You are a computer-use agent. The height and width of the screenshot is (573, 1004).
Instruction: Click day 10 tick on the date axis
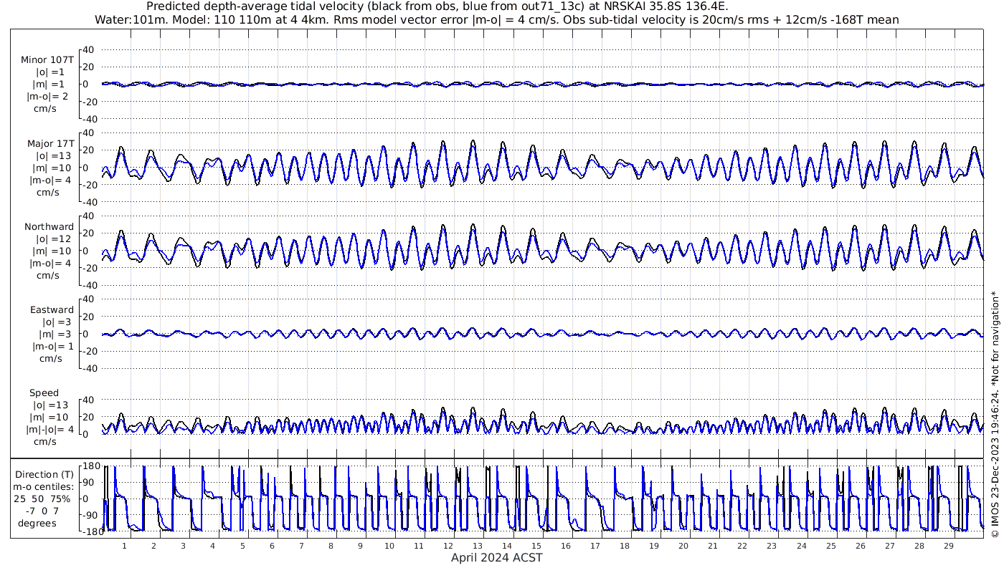pyautogui.click(x=389, y=545)
